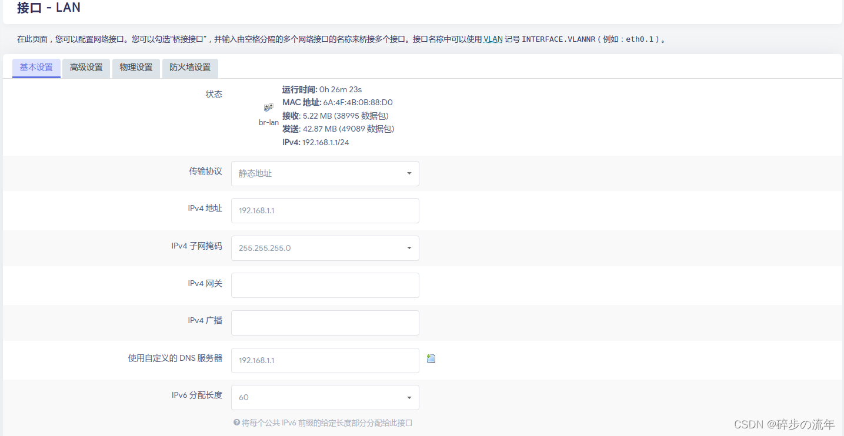Click the 发送 42.87 MB statistic
This screenshot has height=436, width=844.
[x=338, y=129]
